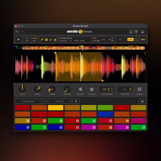Delete samples with the trash icon
The width and height of the screenshot is (161, 161).
coord(76,101)
